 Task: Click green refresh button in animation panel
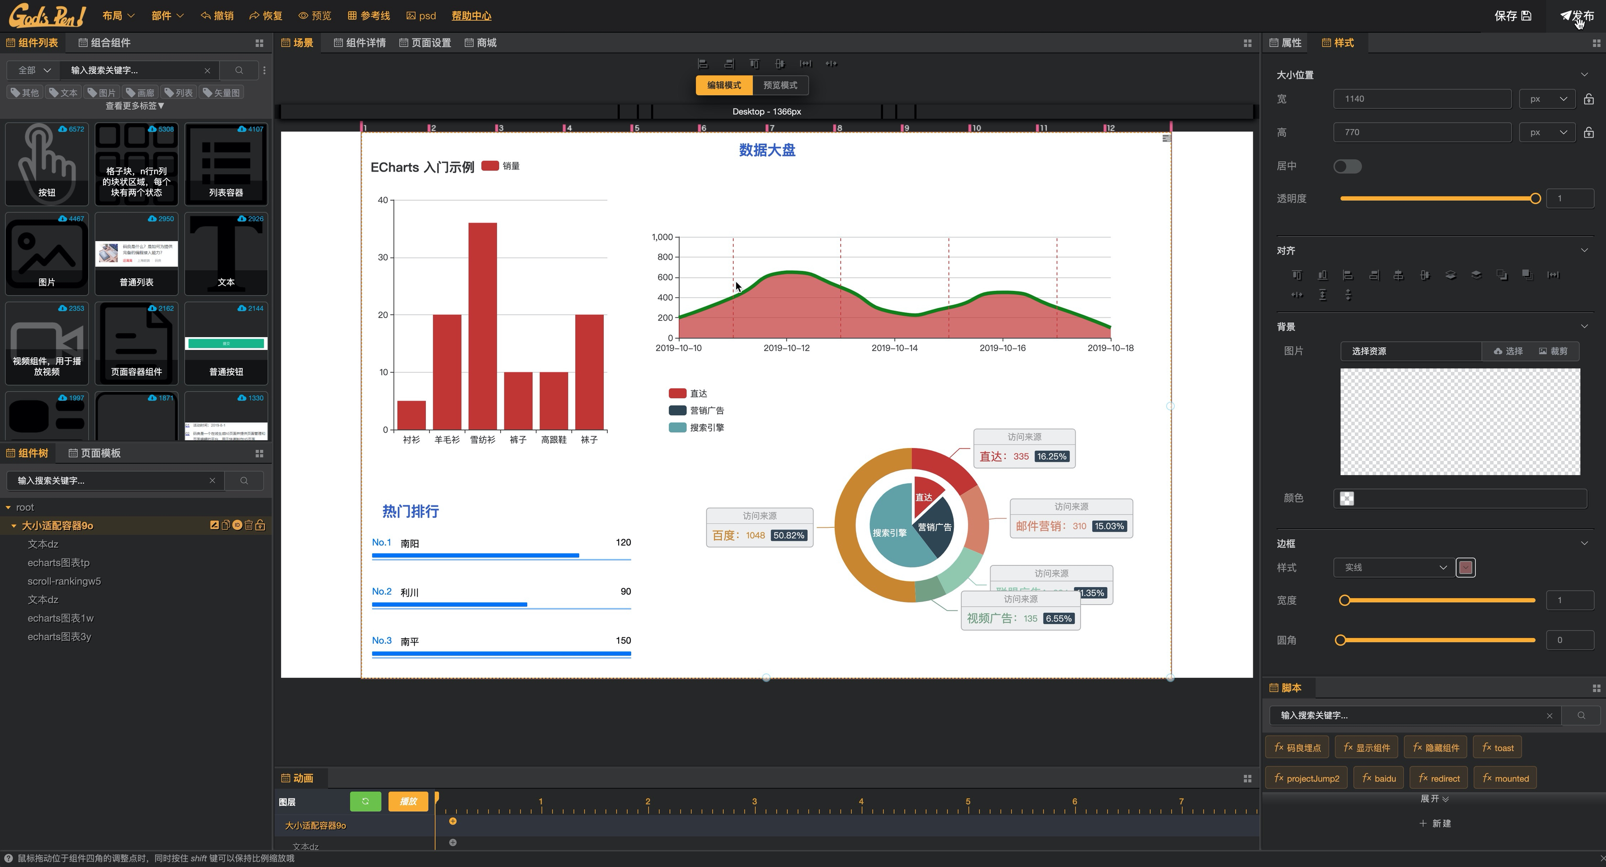[365, 802]
